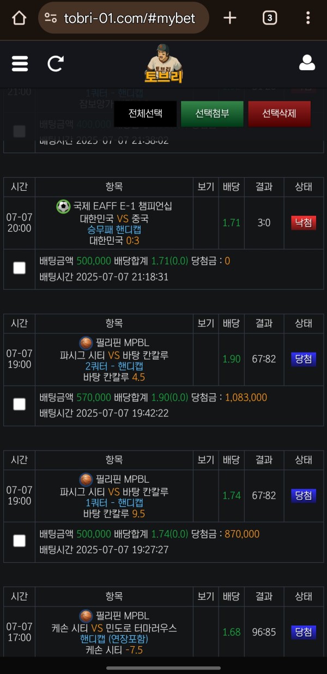Check the 570,000 bet checkbox

click(19, 404)
